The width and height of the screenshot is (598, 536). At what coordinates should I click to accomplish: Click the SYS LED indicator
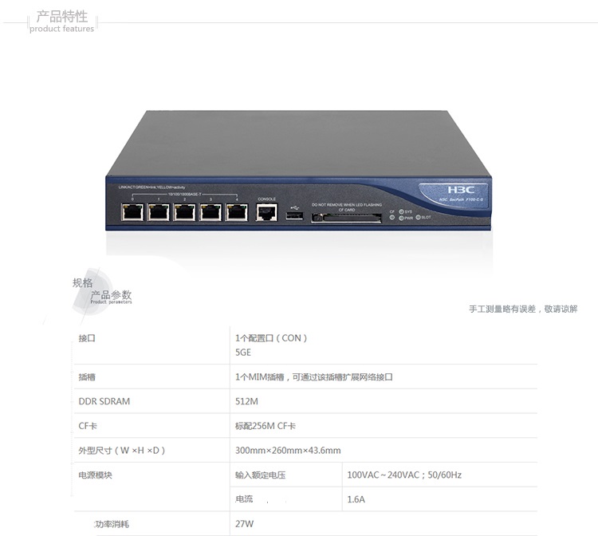pos(401,211)
